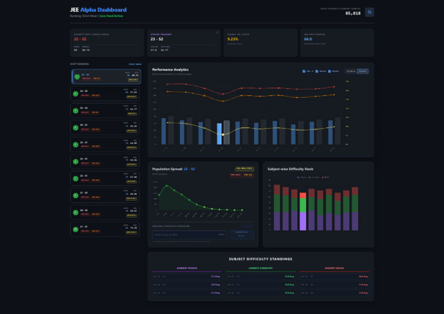
Task: Click the Hardest Shift card showing 22 - S2
Action: tap(107, 42)
